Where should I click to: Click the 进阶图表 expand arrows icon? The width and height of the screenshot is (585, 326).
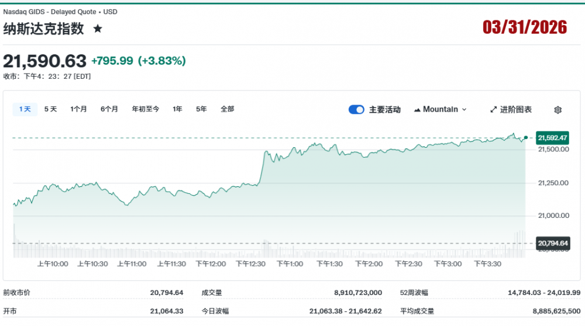(494, 110)
